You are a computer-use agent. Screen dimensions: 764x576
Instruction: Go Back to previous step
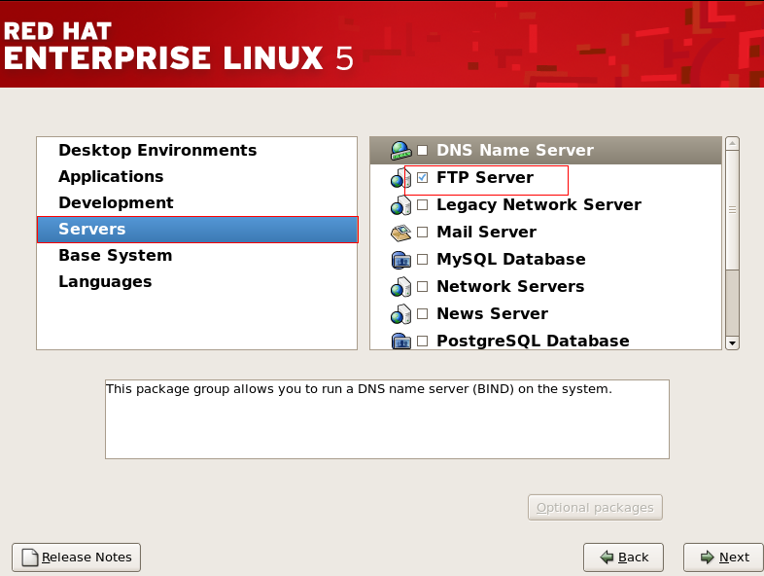(x=623, y=558)
